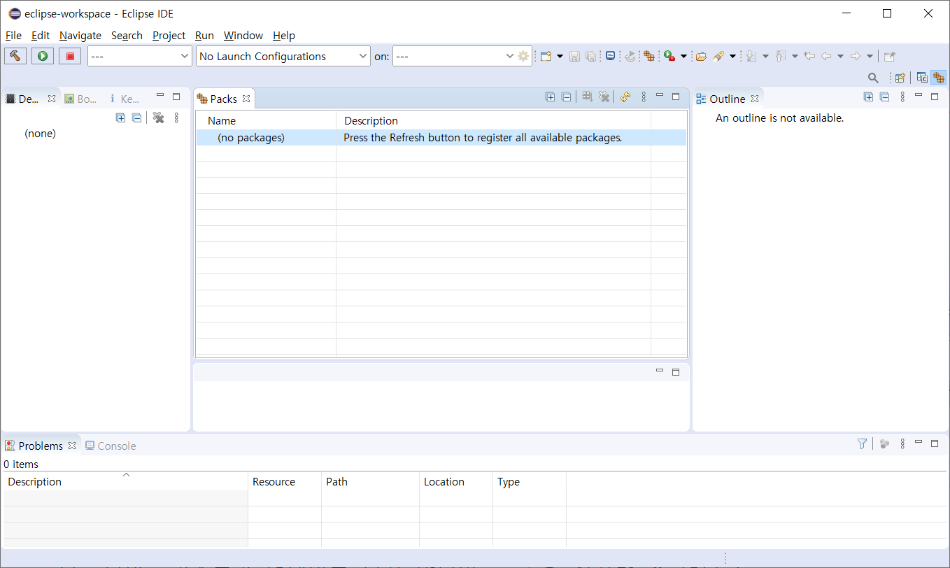The width and height of the screenshot is (950, 568).
Task: Click the Description column header in Packs
Action: pyautogui.click(x=493, y=120)
